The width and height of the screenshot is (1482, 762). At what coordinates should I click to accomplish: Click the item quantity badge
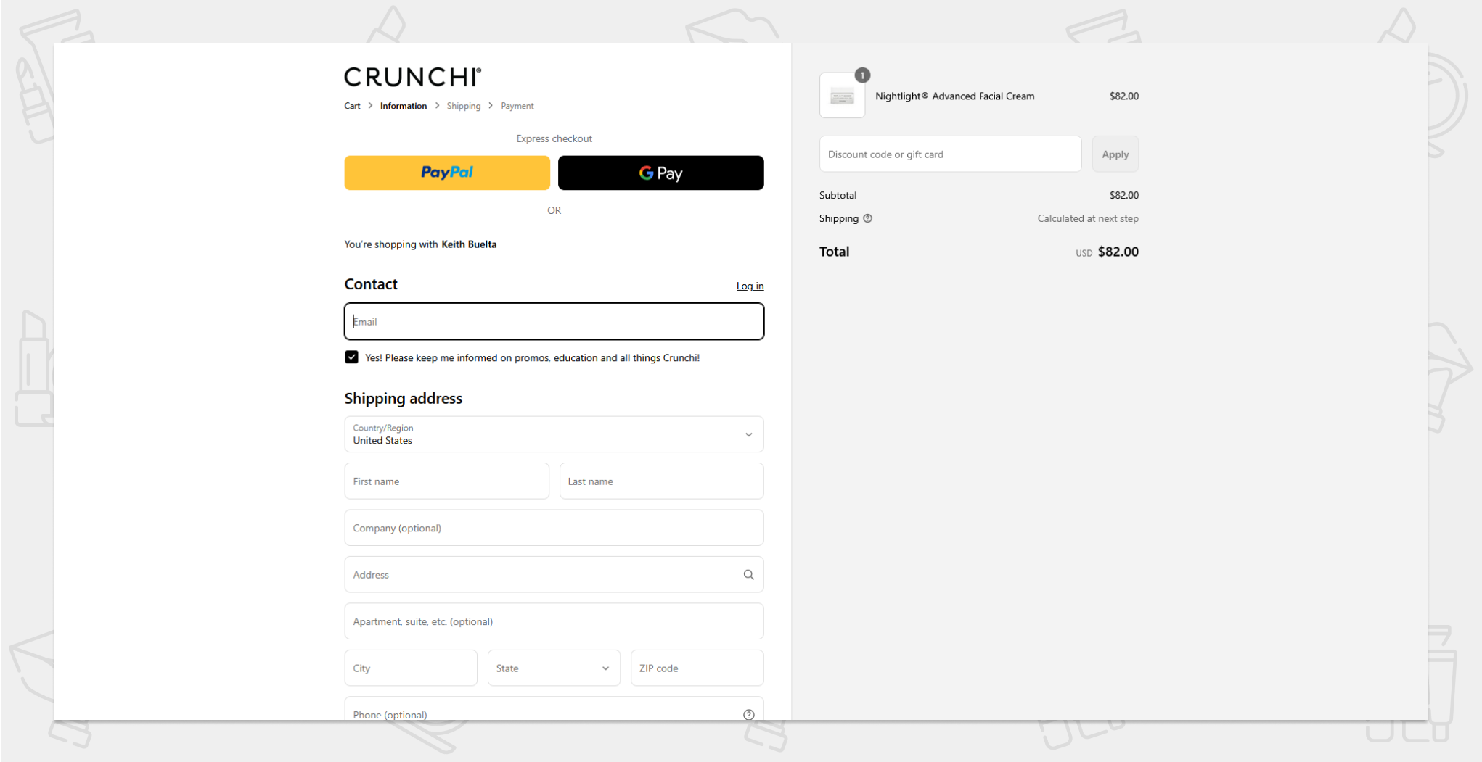(861, 75)
